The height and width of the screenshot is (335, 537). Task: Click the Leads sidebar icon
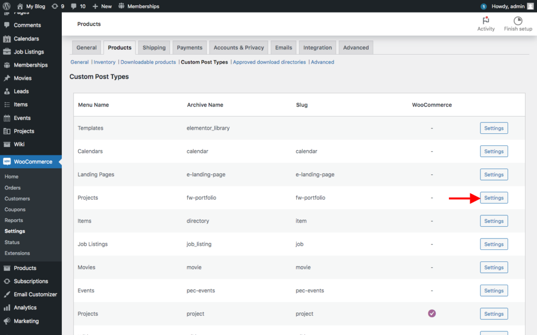[x=7, y=91]
